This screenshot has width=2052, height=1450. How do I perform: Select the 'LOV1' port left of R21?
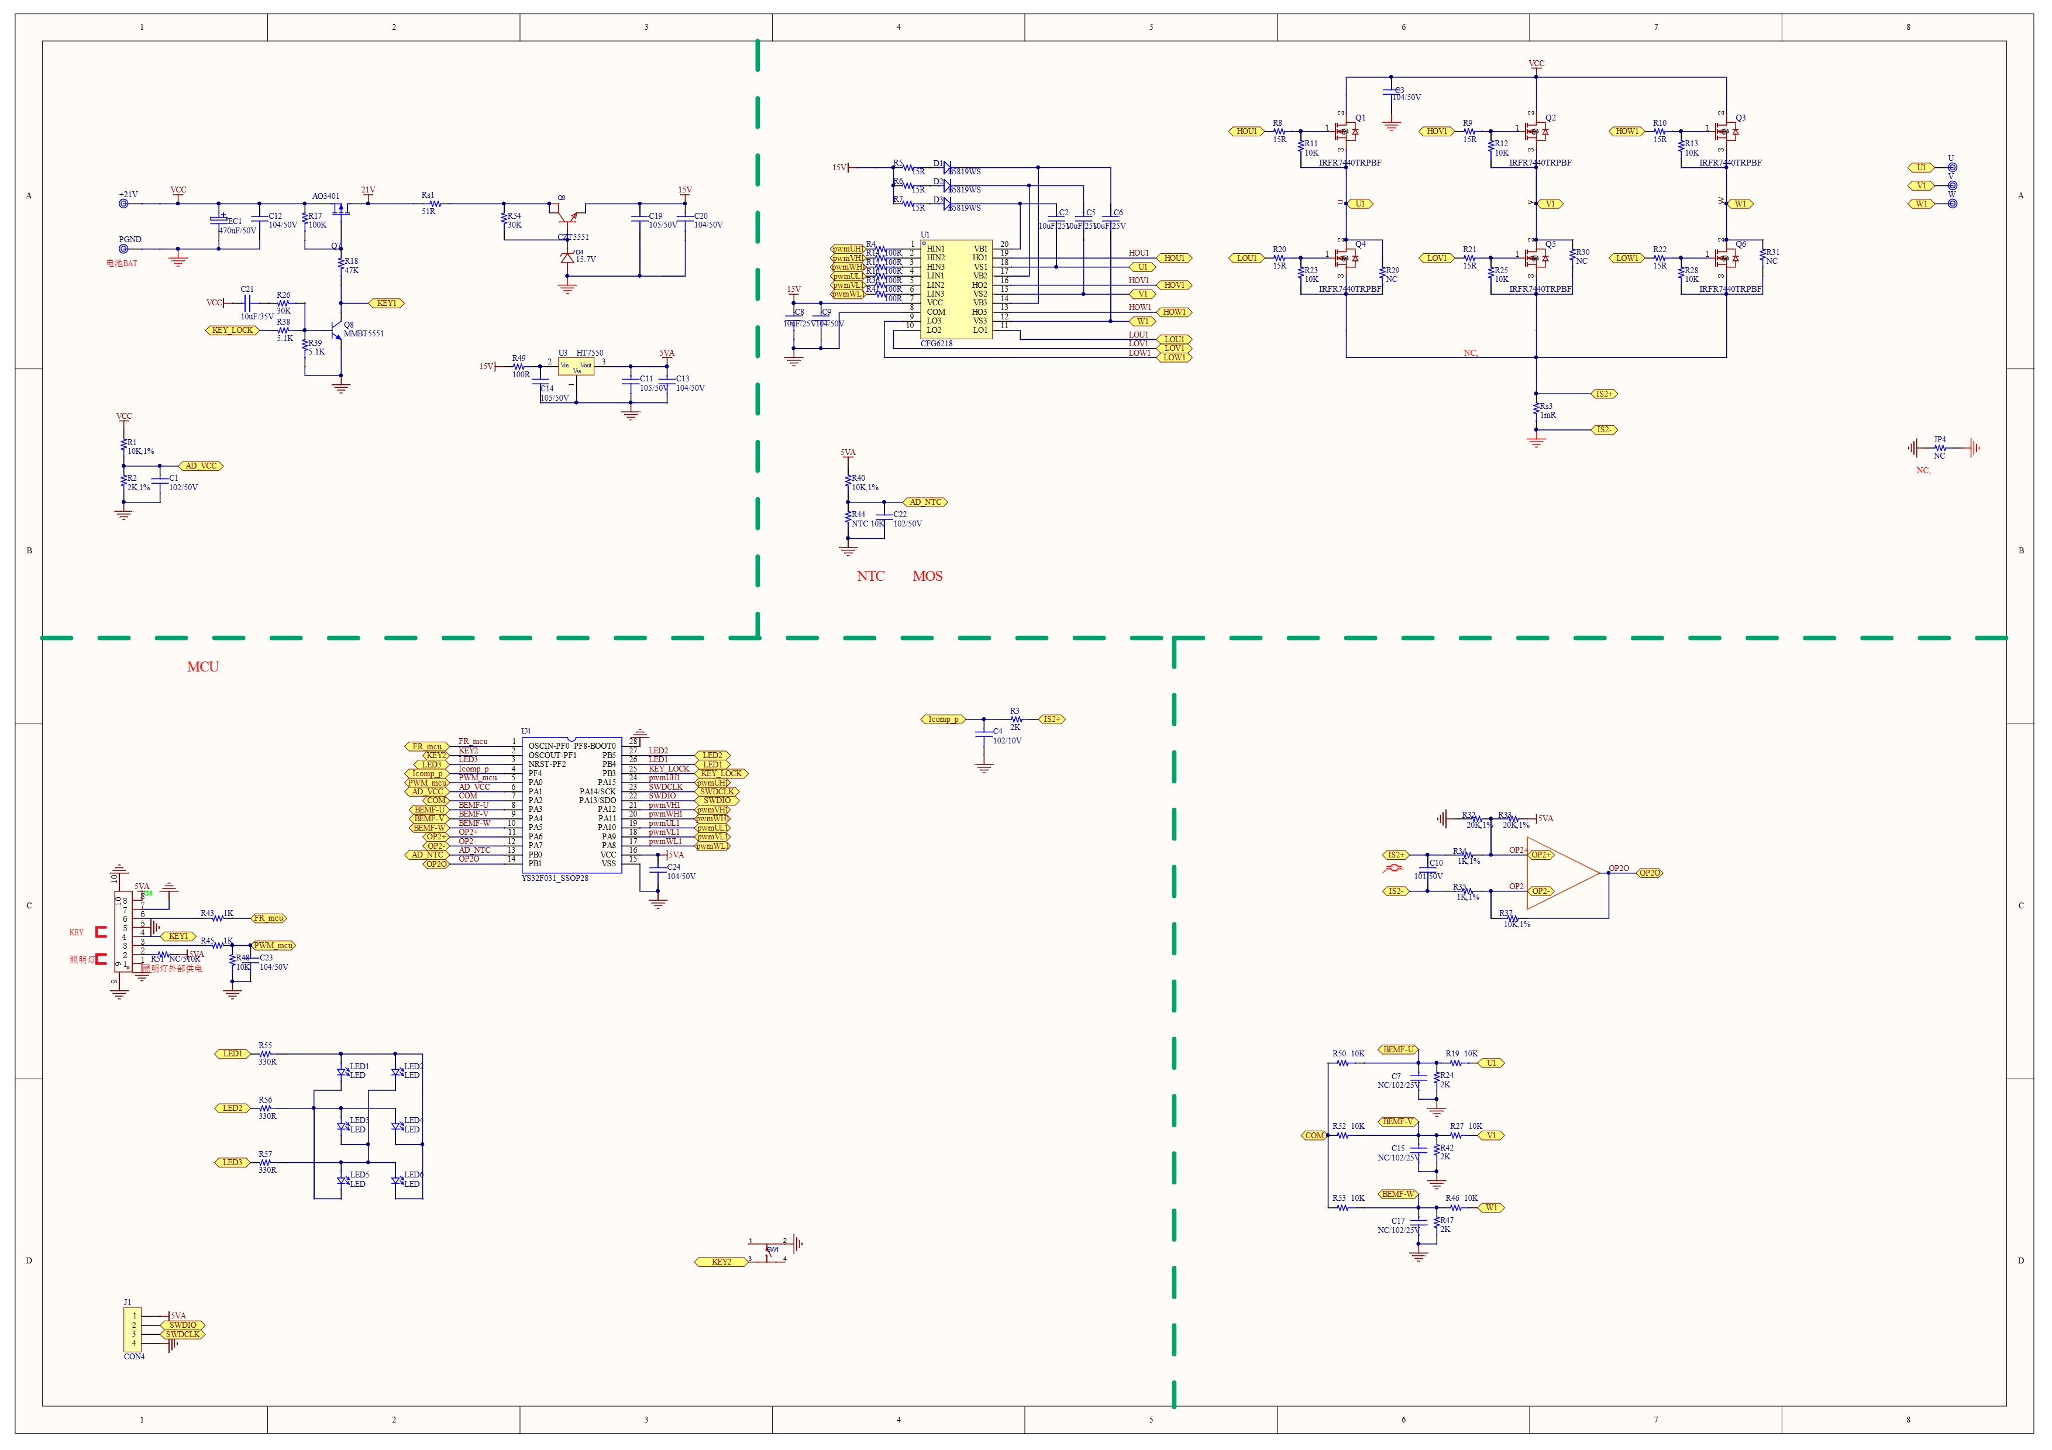point(1437,258)
